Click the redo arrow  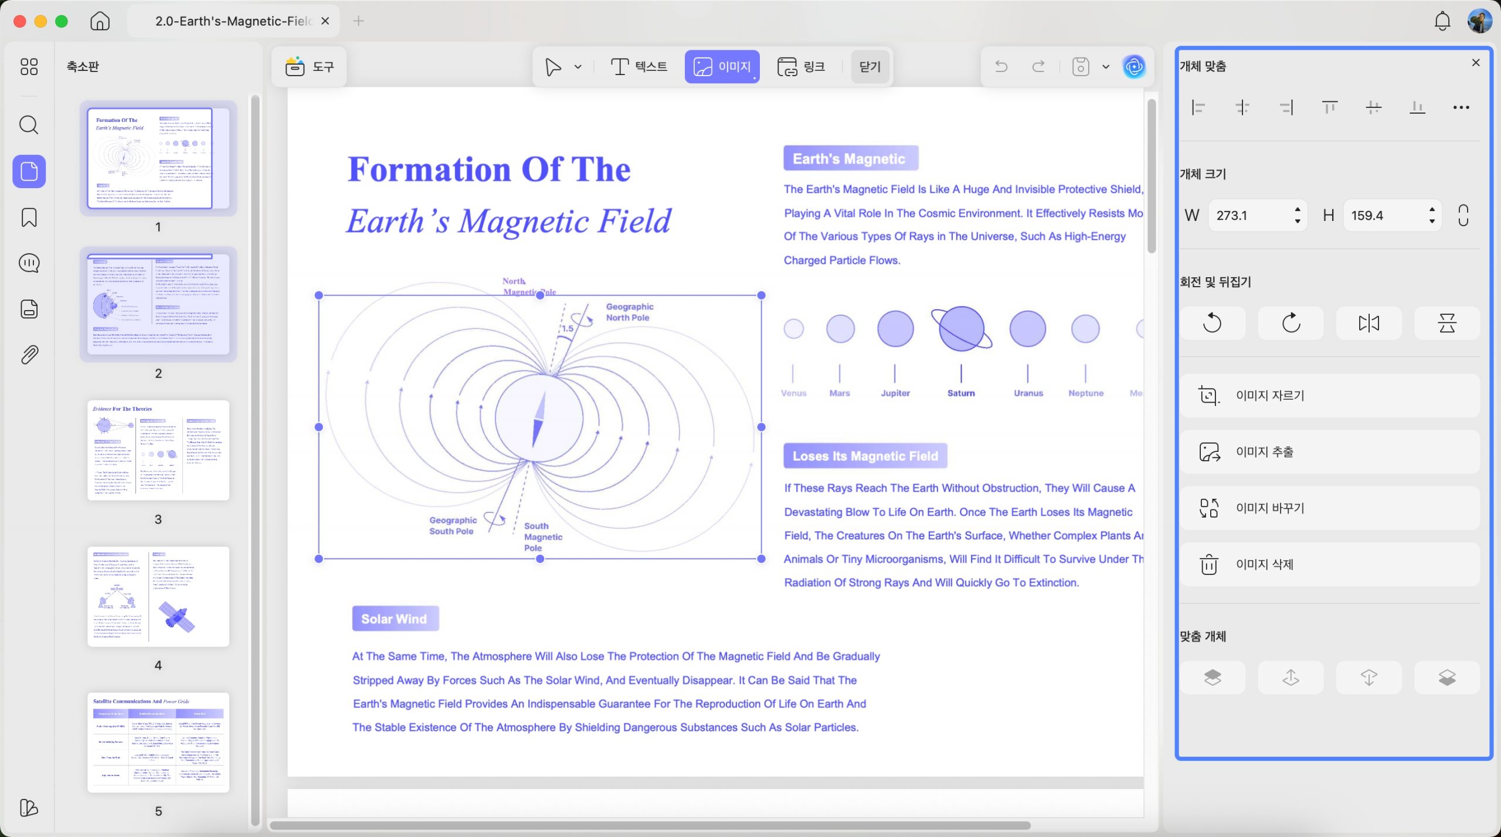1038,66
